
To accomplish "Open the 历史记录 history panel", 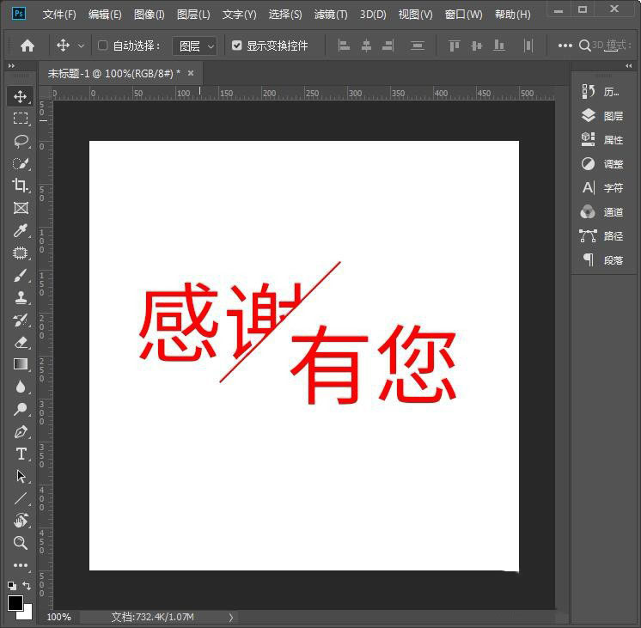I will point(601,92).
